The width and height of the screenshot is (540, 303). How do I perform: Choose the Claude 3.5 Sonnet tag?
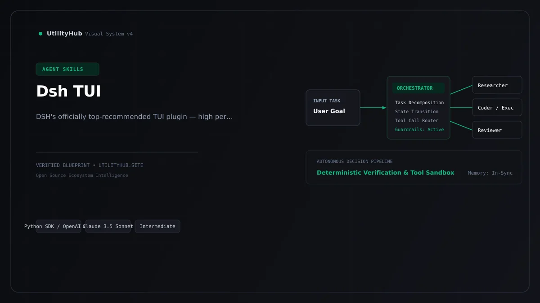[108, 226]
